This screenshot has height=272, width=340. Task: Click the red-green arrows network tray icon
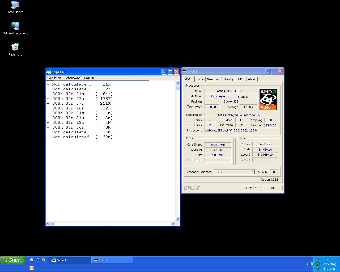coord(318,269)
